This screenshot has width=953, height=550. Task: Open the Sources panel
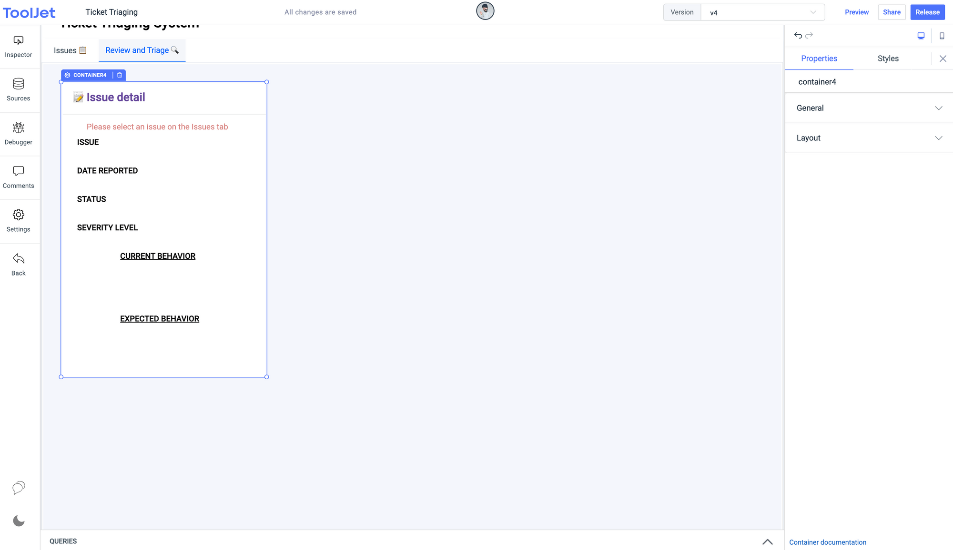19,90
